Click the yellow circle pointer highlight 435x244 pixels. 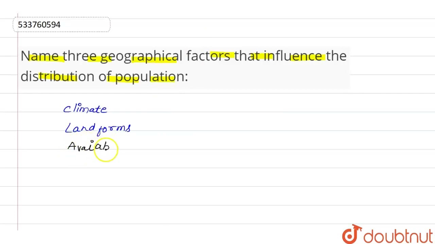[x=106, y=150]
